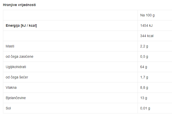Click the Sol row label
This screenshot has width=172, height=117.
pos(8,108)
